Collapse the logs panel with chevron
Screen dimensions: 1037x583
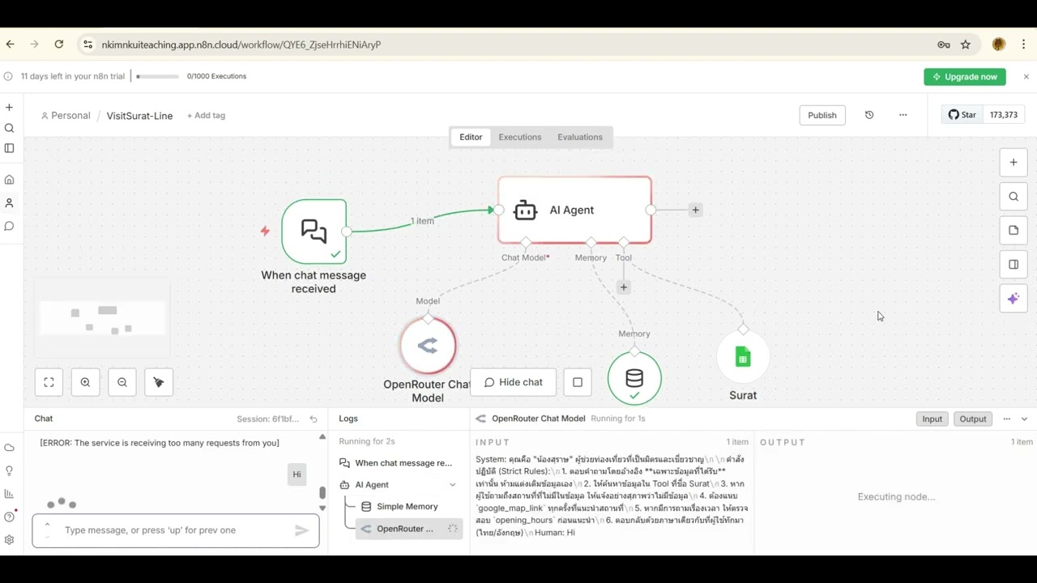pos(1024,419)
